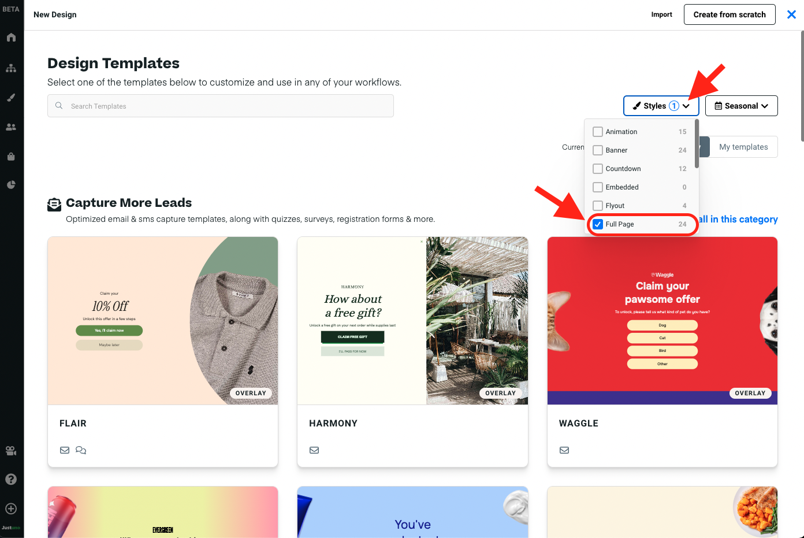Open the paintbrush designs sidebar icon
The image size is (804, 538).
pyautogui.click(x=11, y=98)
